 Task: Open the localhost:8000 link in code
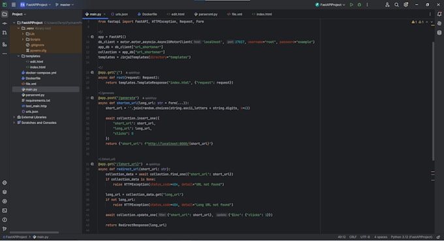[168, 144]
